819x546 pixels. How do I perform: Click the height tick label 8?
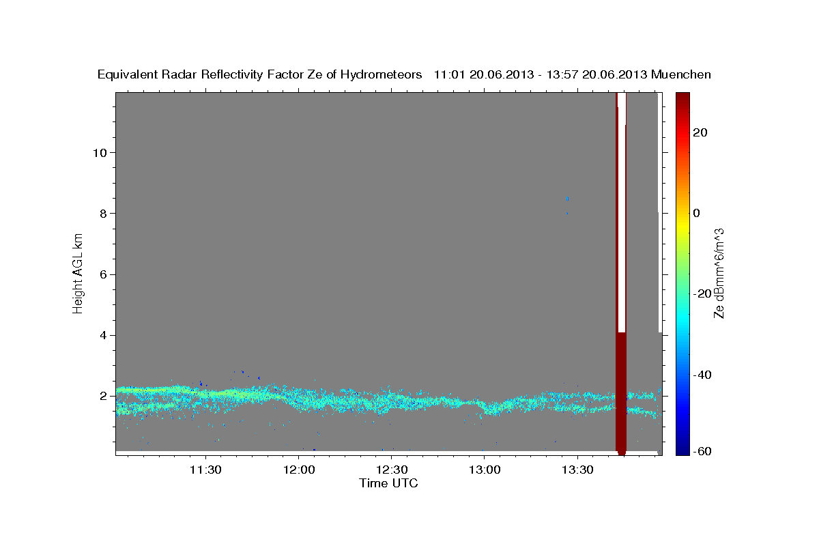click(x=102, y=213)
